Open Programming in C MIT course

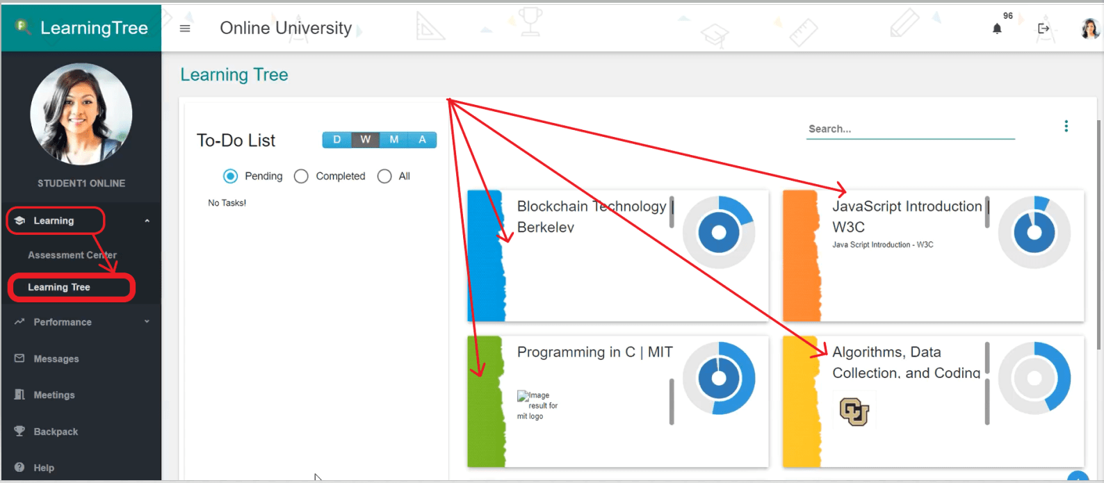coord(595,352)
